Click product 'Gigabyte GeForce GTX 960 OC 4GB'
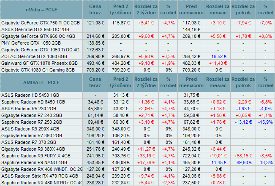275x186 pixels. (38, 36)
